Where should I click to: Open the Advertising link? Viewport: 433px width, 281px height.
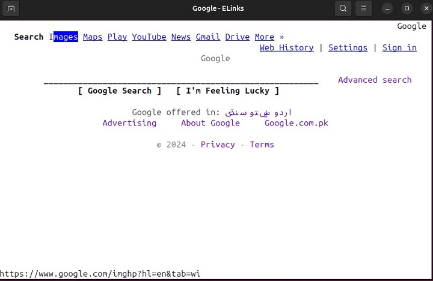tap(129, 123)
